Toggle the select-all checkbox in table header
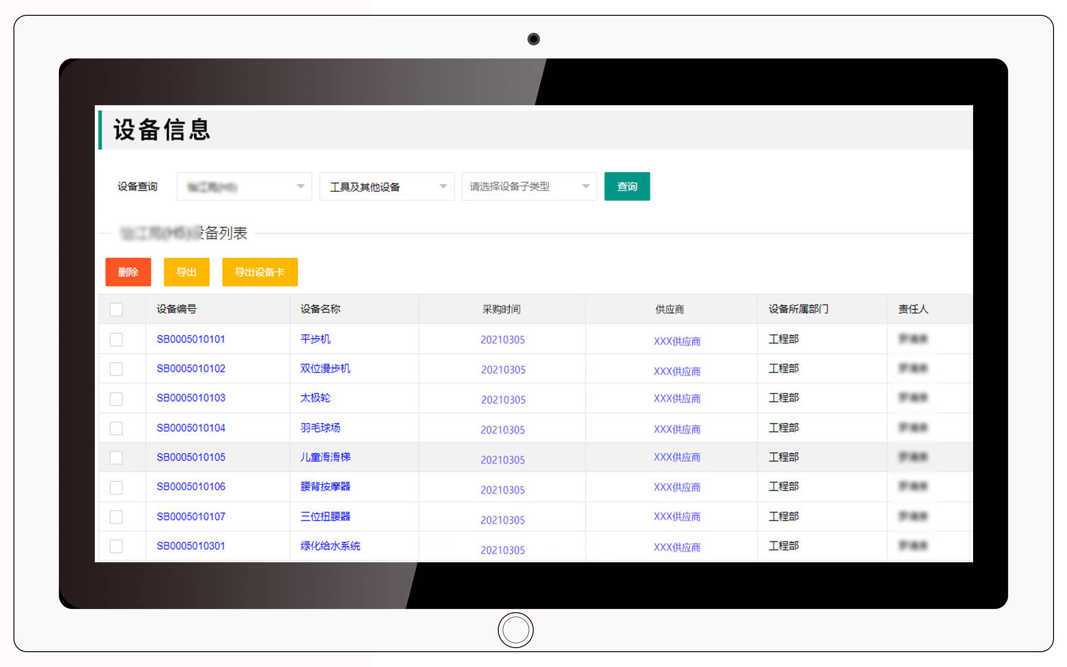The height and width of the screenshot is (667, 1067). [116, 309]
